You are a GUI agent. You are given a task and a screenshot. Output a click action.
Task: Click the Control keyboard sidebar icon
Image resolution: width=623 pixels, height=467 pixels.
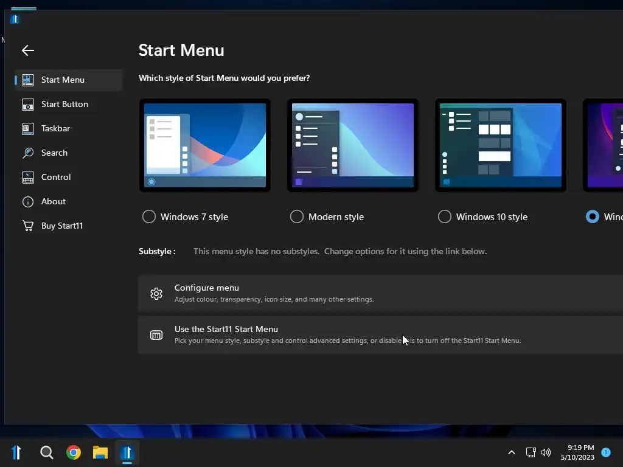point(28,177)
